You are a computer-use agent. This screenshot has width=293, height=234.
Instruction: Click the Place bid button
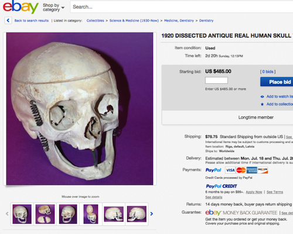pyautogui.click(x=277, y=82)
